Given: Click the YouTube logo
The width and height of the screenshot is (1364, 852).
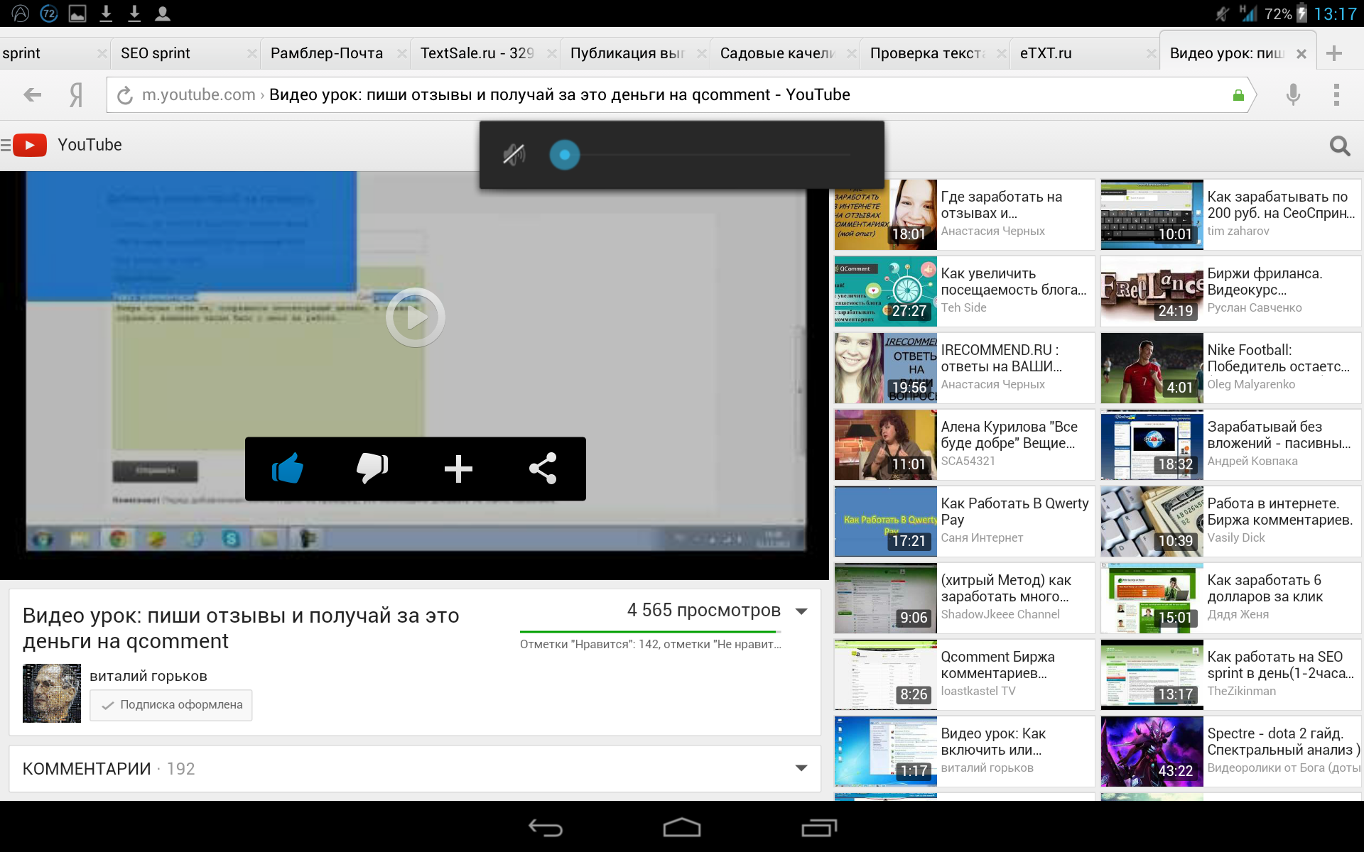Looking at the screenshot, I should click(30, 145).
